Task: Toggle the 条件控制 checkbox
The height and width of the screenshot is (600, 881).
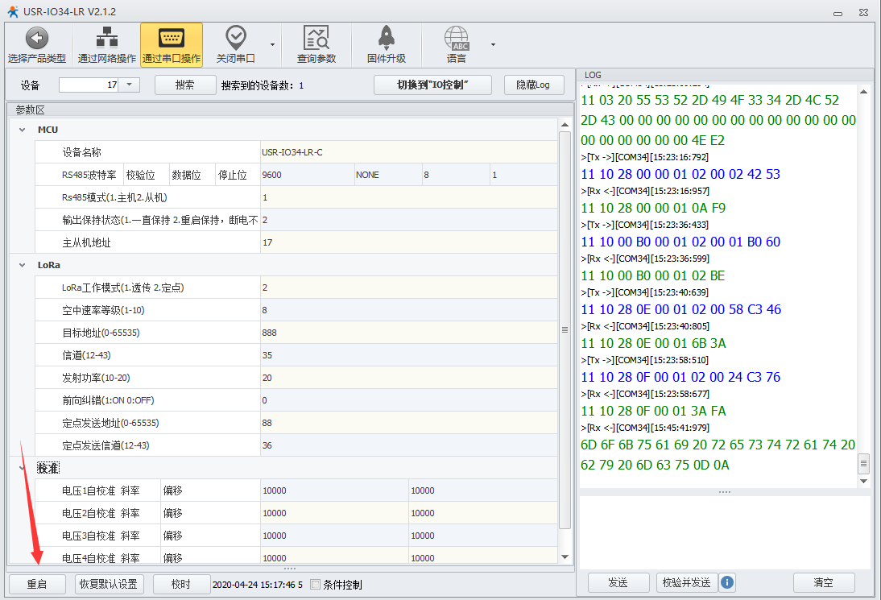Action: click(x=316, y=584)
